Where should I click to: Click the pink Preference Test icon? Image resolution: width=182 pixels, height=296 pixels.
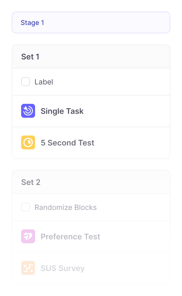[28, 236]
